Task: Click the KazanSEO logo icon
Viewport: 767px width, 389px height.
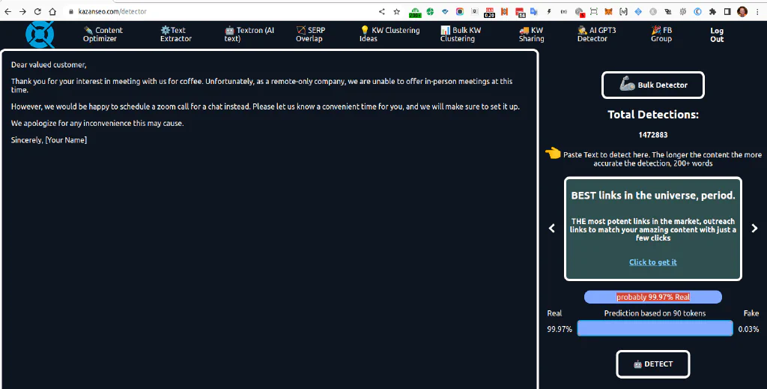Action: (40, 34)
